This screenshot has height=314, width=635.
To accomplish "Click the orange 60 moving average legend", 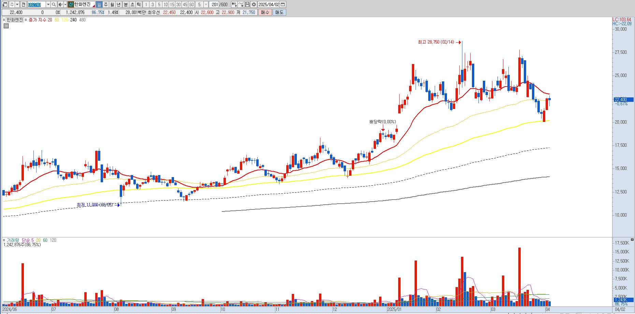I will click(x=57, y=20).
